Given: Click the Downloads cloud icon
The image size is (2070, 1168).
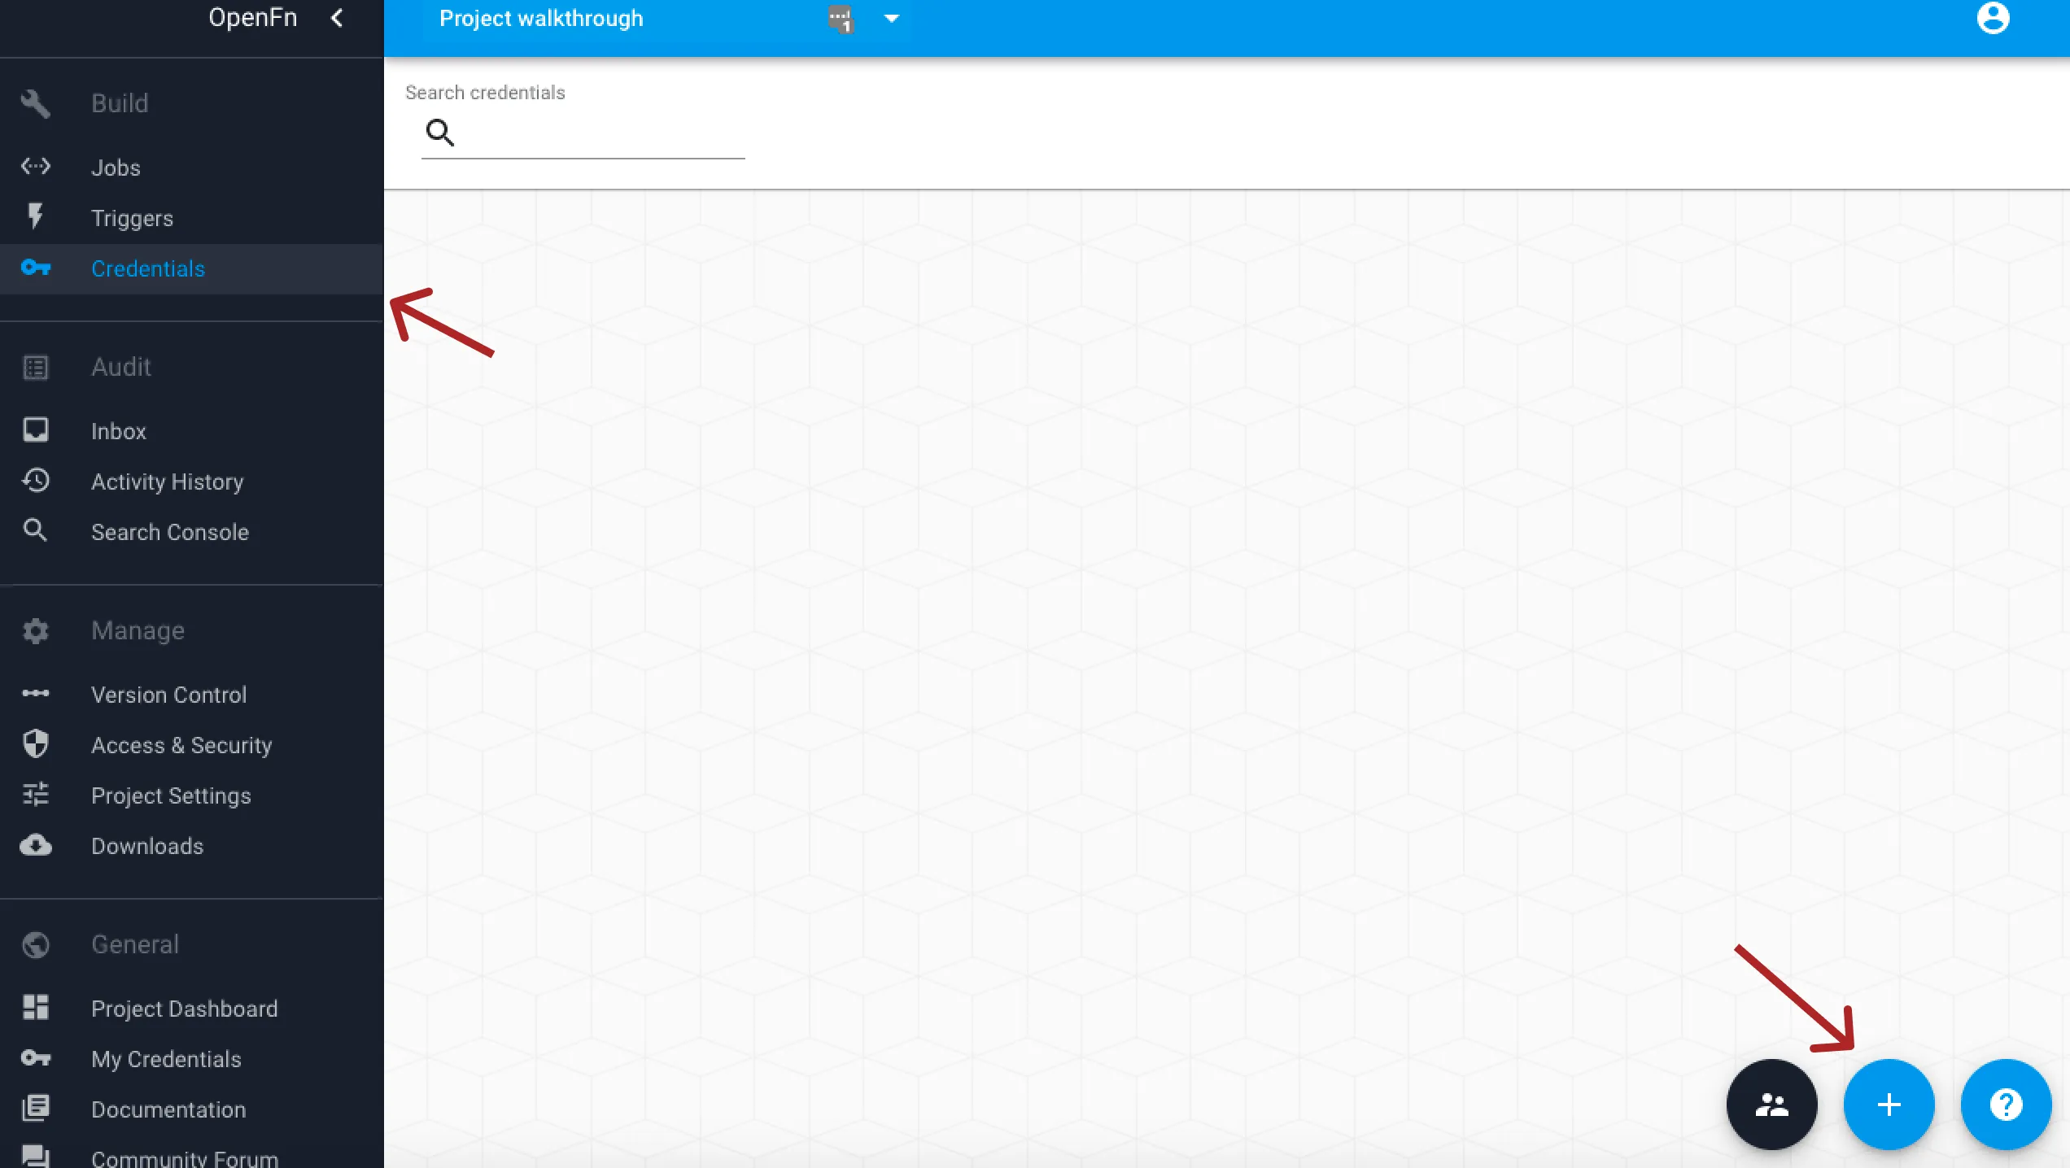Looking at the screenshot, I should pos(35,845).
